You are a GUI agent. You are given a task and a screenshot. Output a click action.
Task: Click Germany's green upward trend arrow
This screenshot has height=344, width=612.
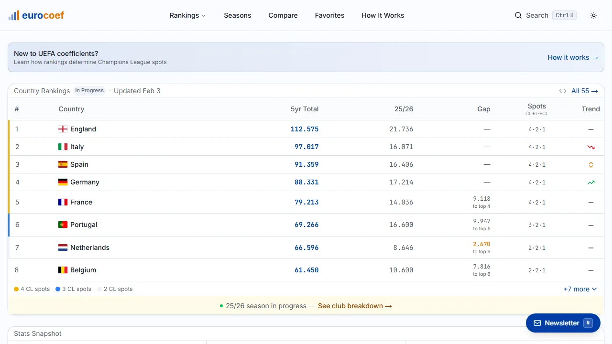pyautogui.click(x=590, y=182)
